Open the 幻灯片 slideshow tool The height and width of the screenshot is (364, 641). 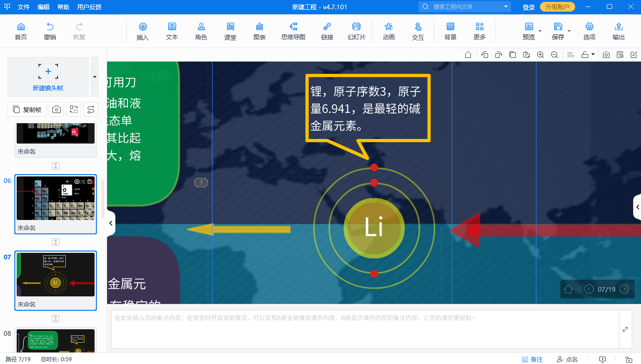pos(356,31)
